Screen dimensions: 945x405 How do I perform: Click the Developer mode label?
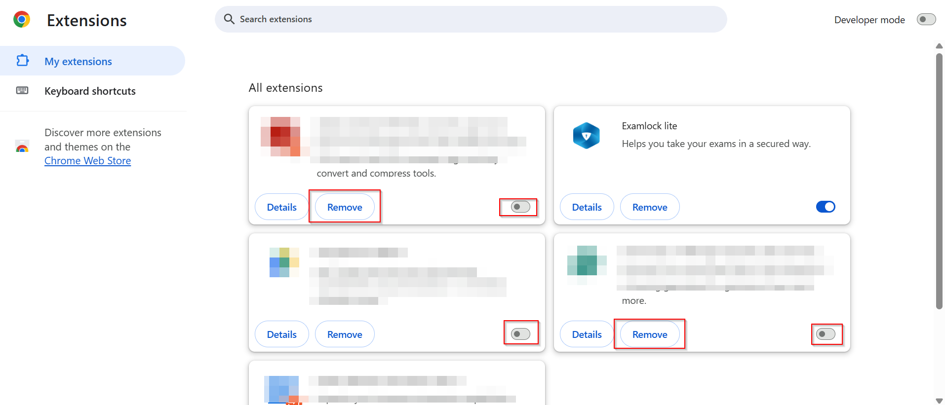[869, 20]
